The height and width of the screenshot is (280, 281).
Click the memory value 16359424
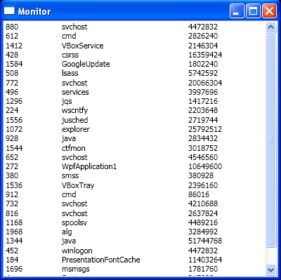coord(205,55)
